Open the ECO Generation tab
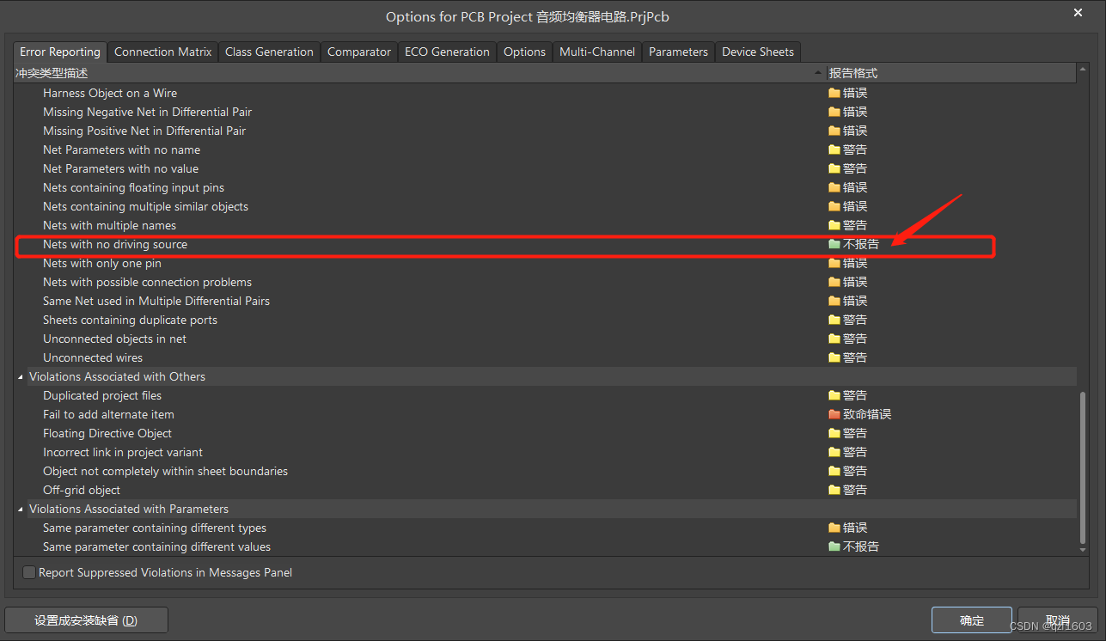Image resolution: width=1106 pixels, height=641 pixels. 447,52
